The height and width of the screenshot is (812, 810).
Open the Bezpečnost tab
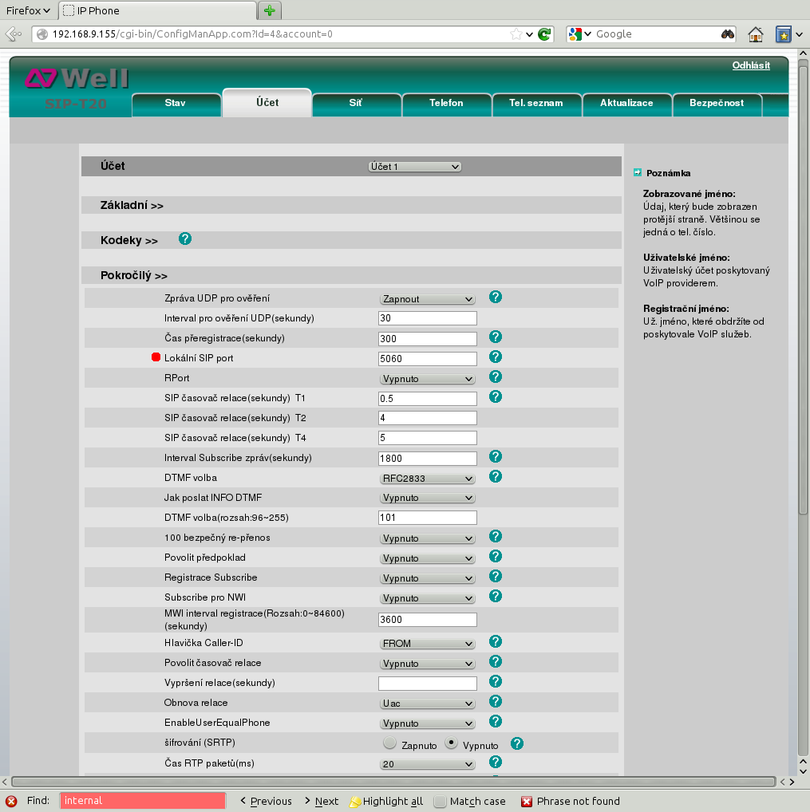pos(716,104)
